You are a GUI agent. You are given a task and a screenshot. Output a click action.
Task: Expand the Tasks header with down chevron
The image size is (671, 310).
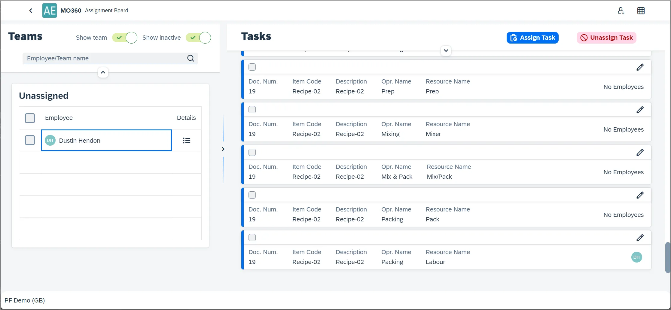click(446, 50)
